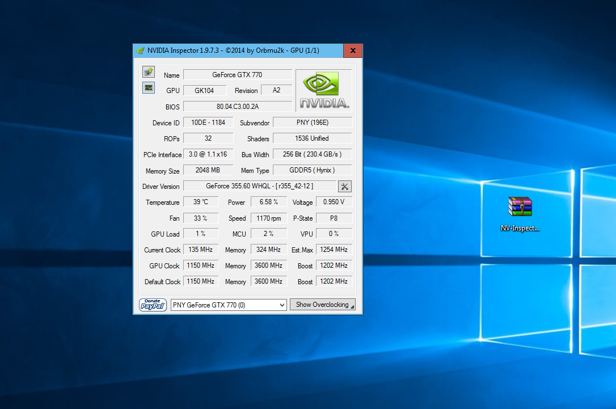Close the NVIDIA Inspector window
The image size is (616, 409).
click(x=353, y=50)
